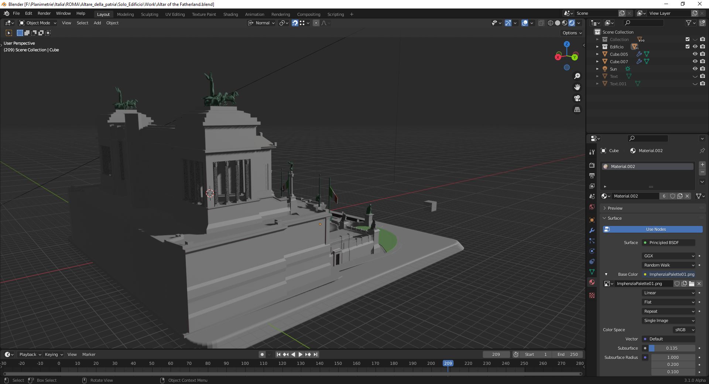Click the Toggle Camera View icon
This screenshot has height=384, width=709.
pyautogui.click(x=577, y=98)
